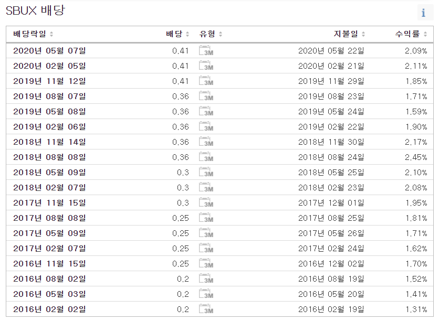439x321 pixels.
Task: Click the 1.41% yield value
Action: pyautogui.click(x=416, y=294)
